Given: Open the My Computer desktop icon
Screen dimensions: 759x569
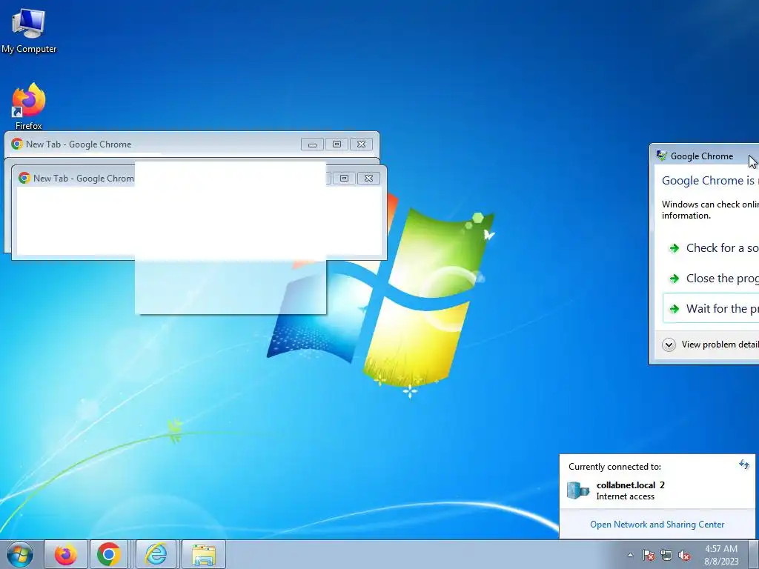Looking at the screenshot, I should click(x=29, y=31).
